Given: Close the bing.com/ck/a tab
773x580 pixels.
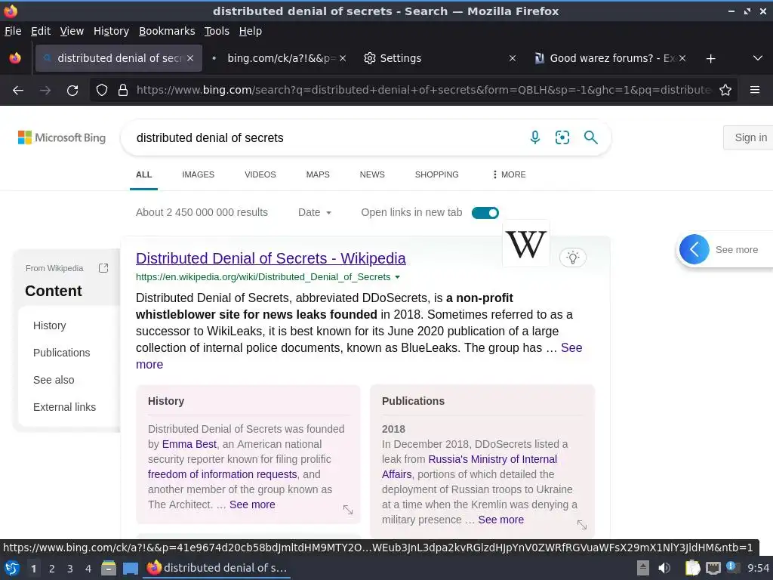Looking at the screenshot, I should click(343, 58).
